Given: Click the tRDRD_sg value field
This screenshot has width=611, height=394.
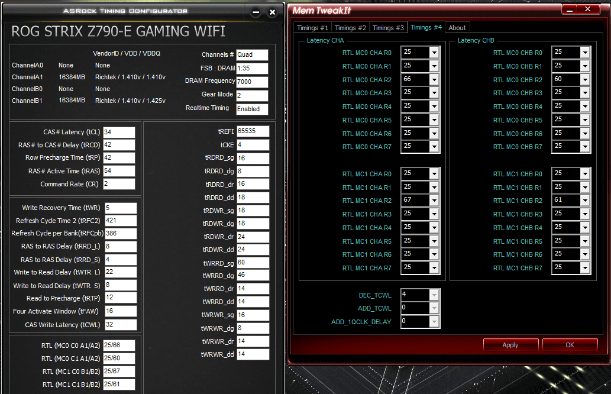Looking at the screenshot, I should pos(253,158).
